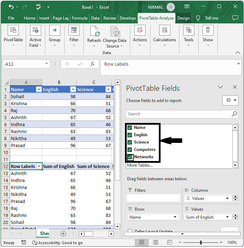Add a new sheet with plus button
Screen dimensions: 244x248
[x=63, y=234]
